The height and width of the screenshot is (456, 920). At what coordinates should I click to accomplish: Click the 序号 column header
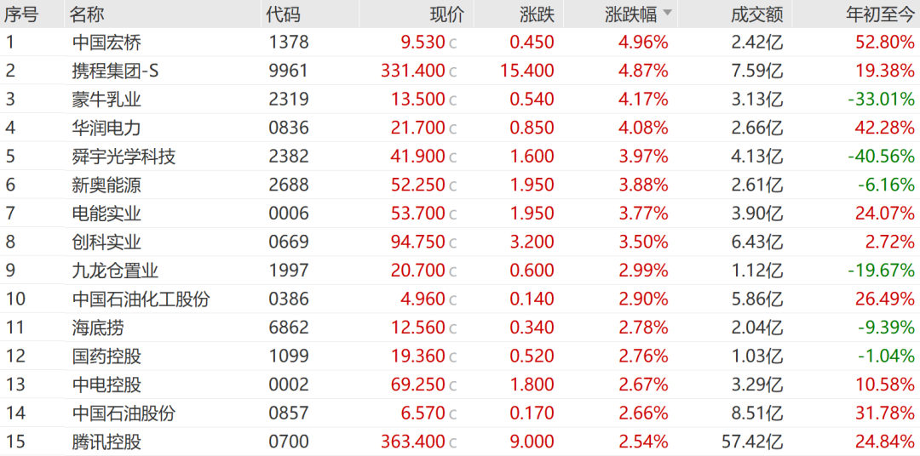pos(21,14)
